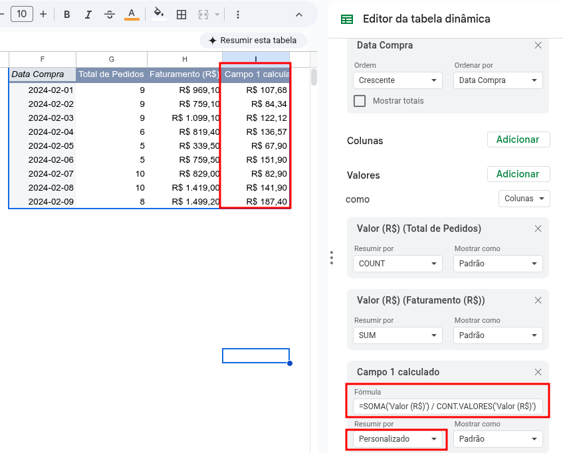This screenshot has height=453, width=563.
Task: Change the COUNT summarize dropdown
Action: coord(397,264)
